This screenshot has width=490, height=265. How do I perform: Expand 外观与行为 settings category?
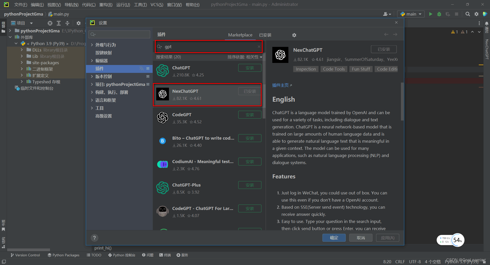(x=92, y=45)
